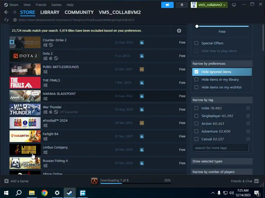Open Google Chrome from the taskbar
265x198 pixels.
click(x=45, y=193)
